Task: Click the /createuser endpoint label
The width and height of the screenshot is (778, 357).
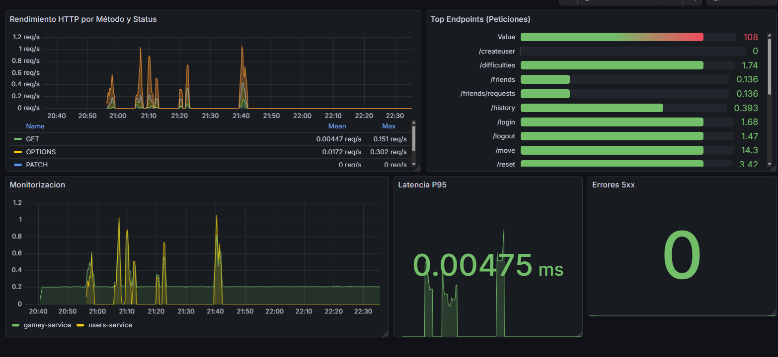Action: click(497, 51)
